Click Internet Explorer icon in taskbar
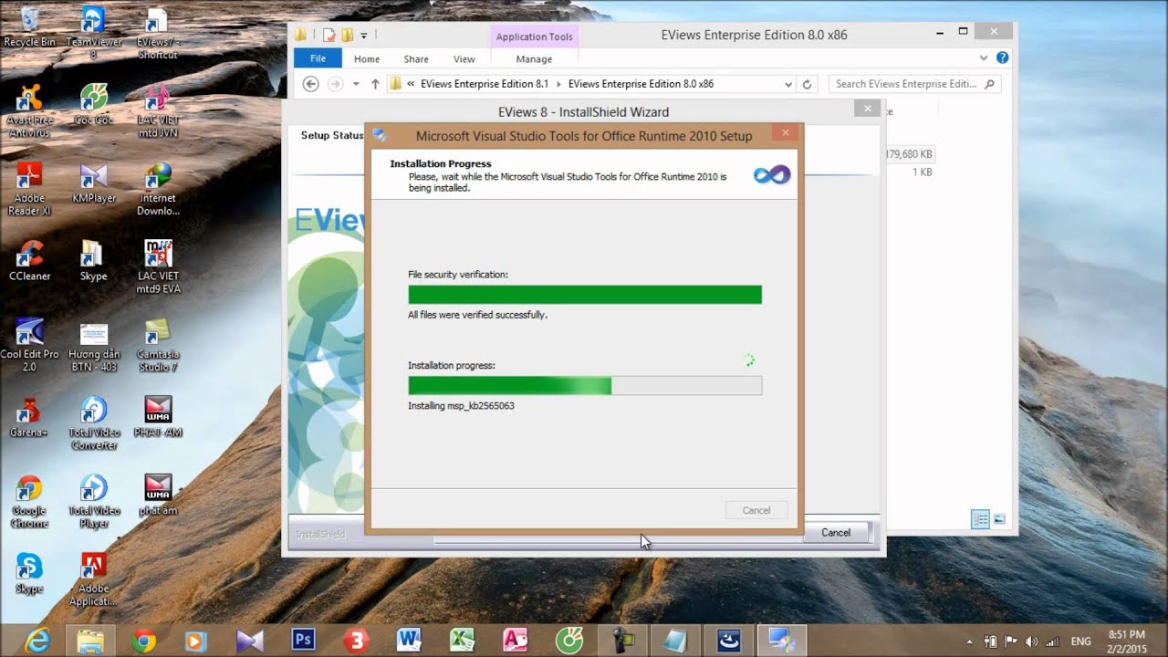1168x657 pixels. click(37, 641)
